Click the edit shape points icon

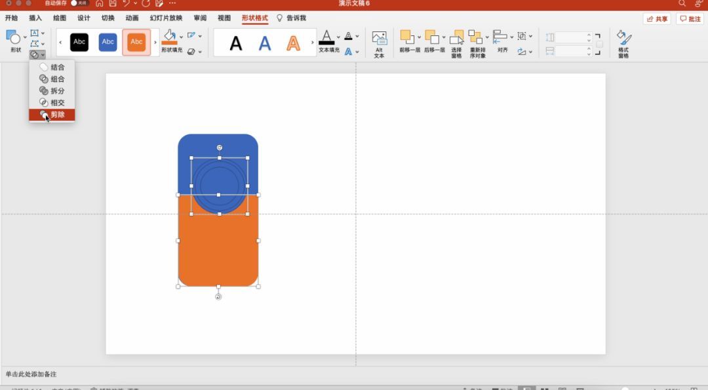coord(34,44)
